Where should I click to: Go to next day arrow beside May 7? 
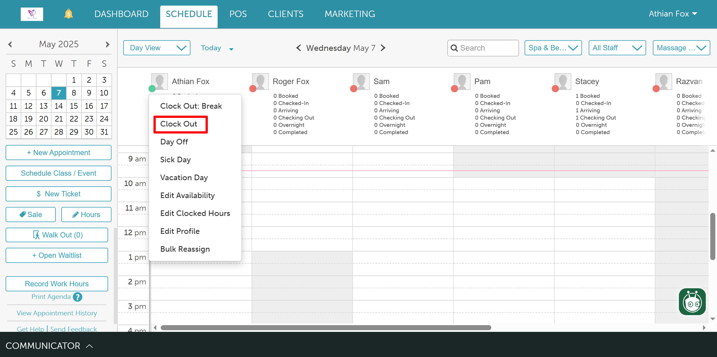[383, 48]
